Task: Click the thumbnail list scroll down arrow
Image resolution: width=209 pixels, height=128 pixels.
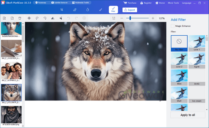Action: click(x=23, y=126)
